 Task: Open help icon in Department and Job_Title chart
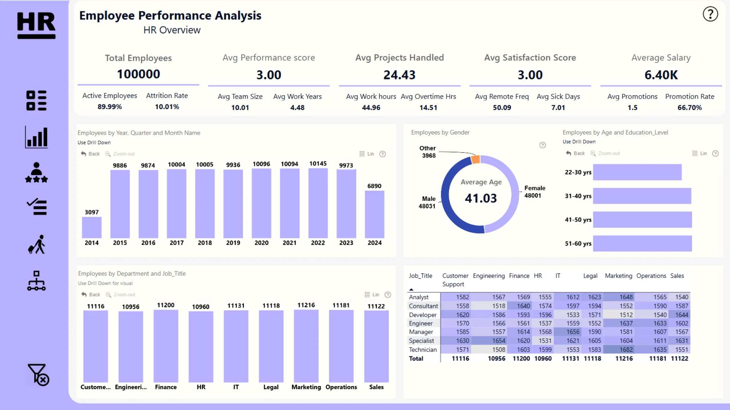tap(388, 295)
